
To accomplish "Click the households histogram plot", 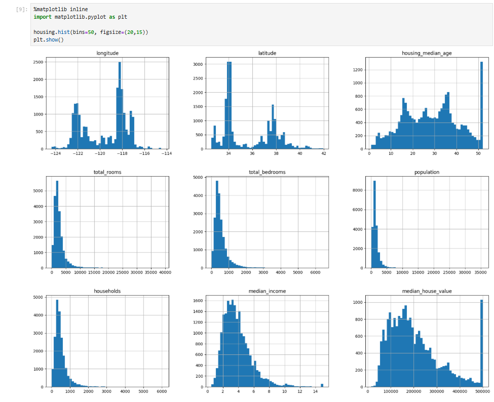I will (107, 341).
